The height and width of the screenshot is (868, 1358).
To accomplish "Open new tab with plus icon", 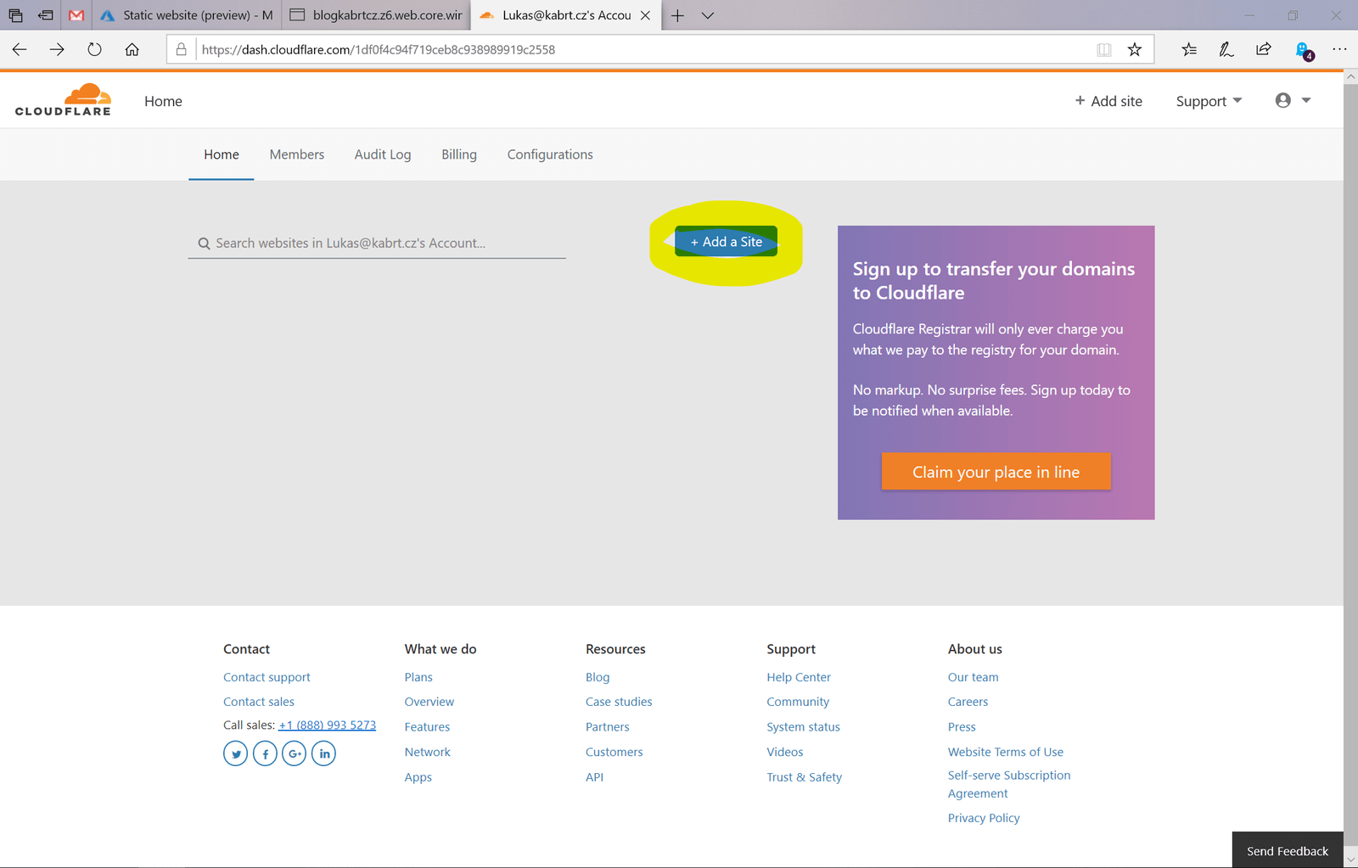I will point(677,15).
